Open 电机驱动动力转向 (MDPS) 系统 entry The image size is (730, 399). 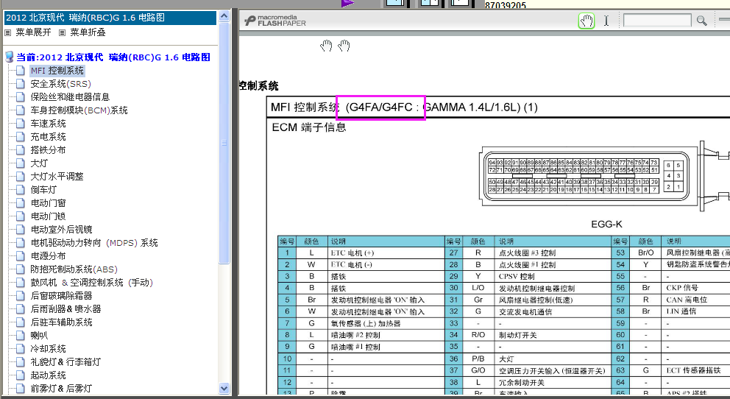point(94,243)
